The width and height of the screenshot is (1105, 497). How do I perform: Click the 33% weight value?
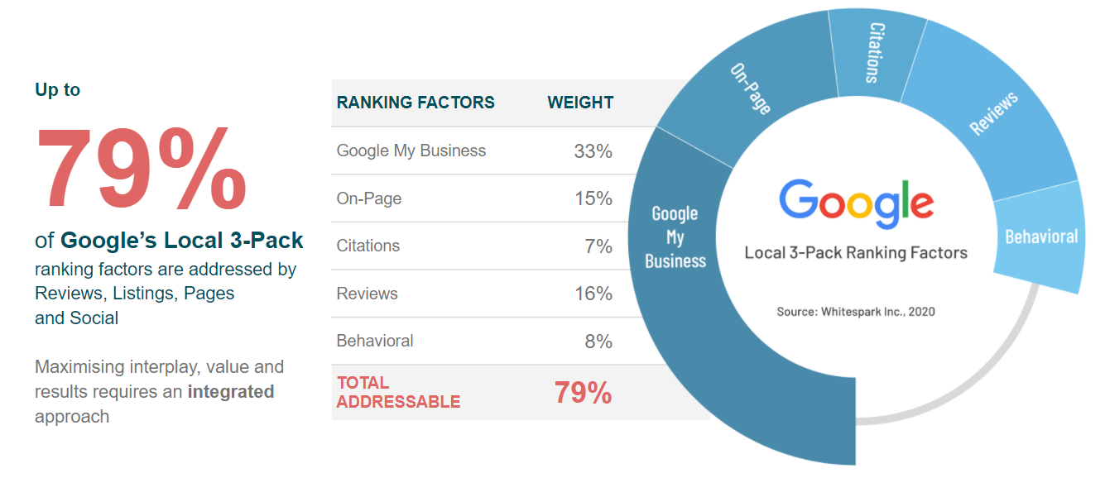[x=593, y=151]
